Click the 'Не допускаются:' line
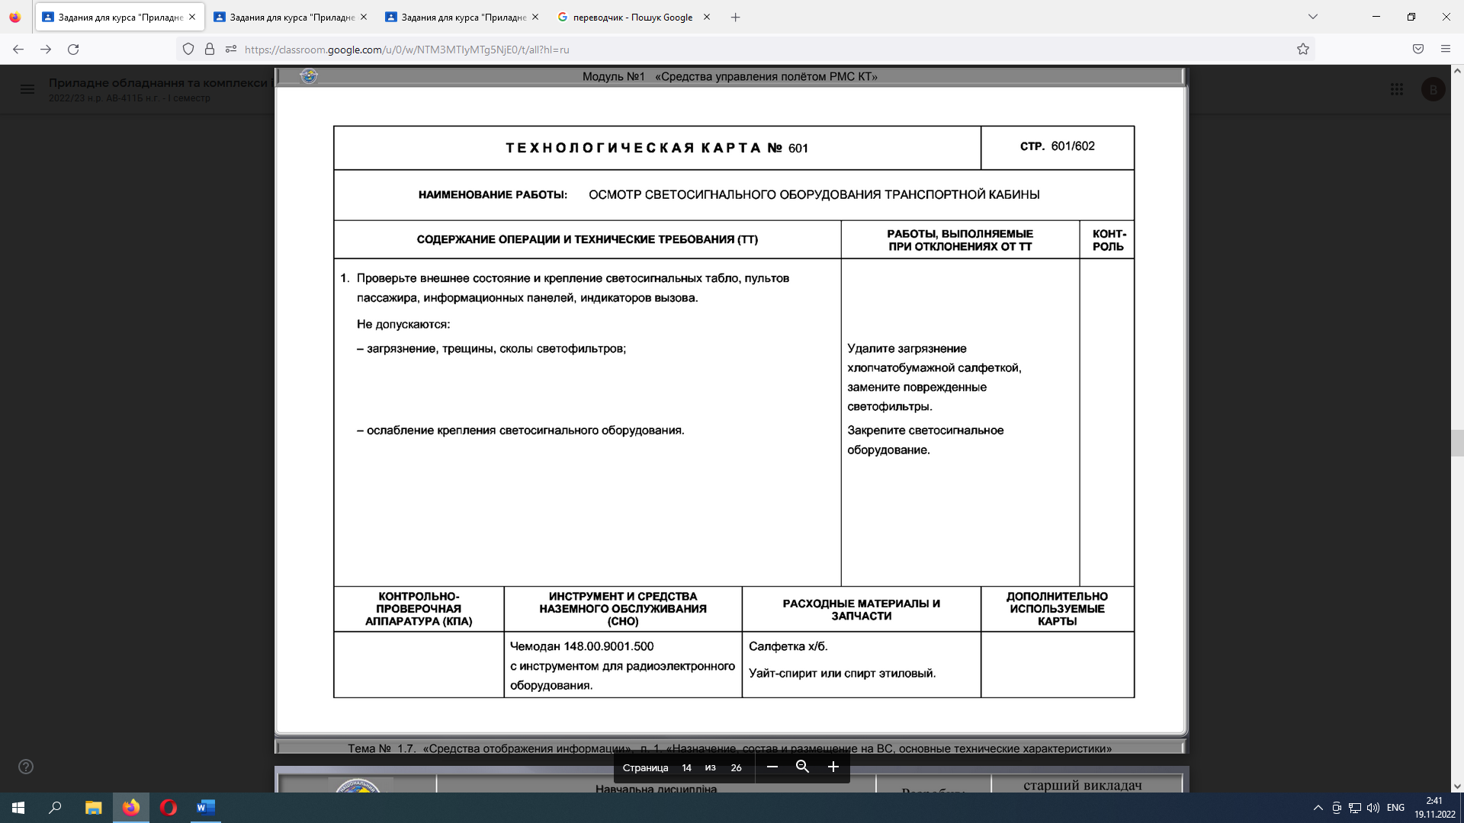 pos(403,324)
